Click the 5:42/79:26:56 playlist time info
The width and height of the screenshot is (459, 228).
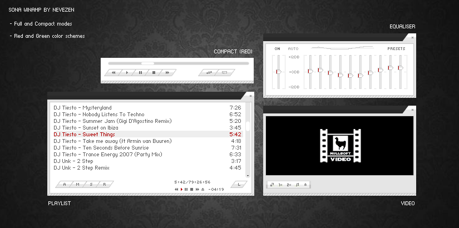coord(193,182)
